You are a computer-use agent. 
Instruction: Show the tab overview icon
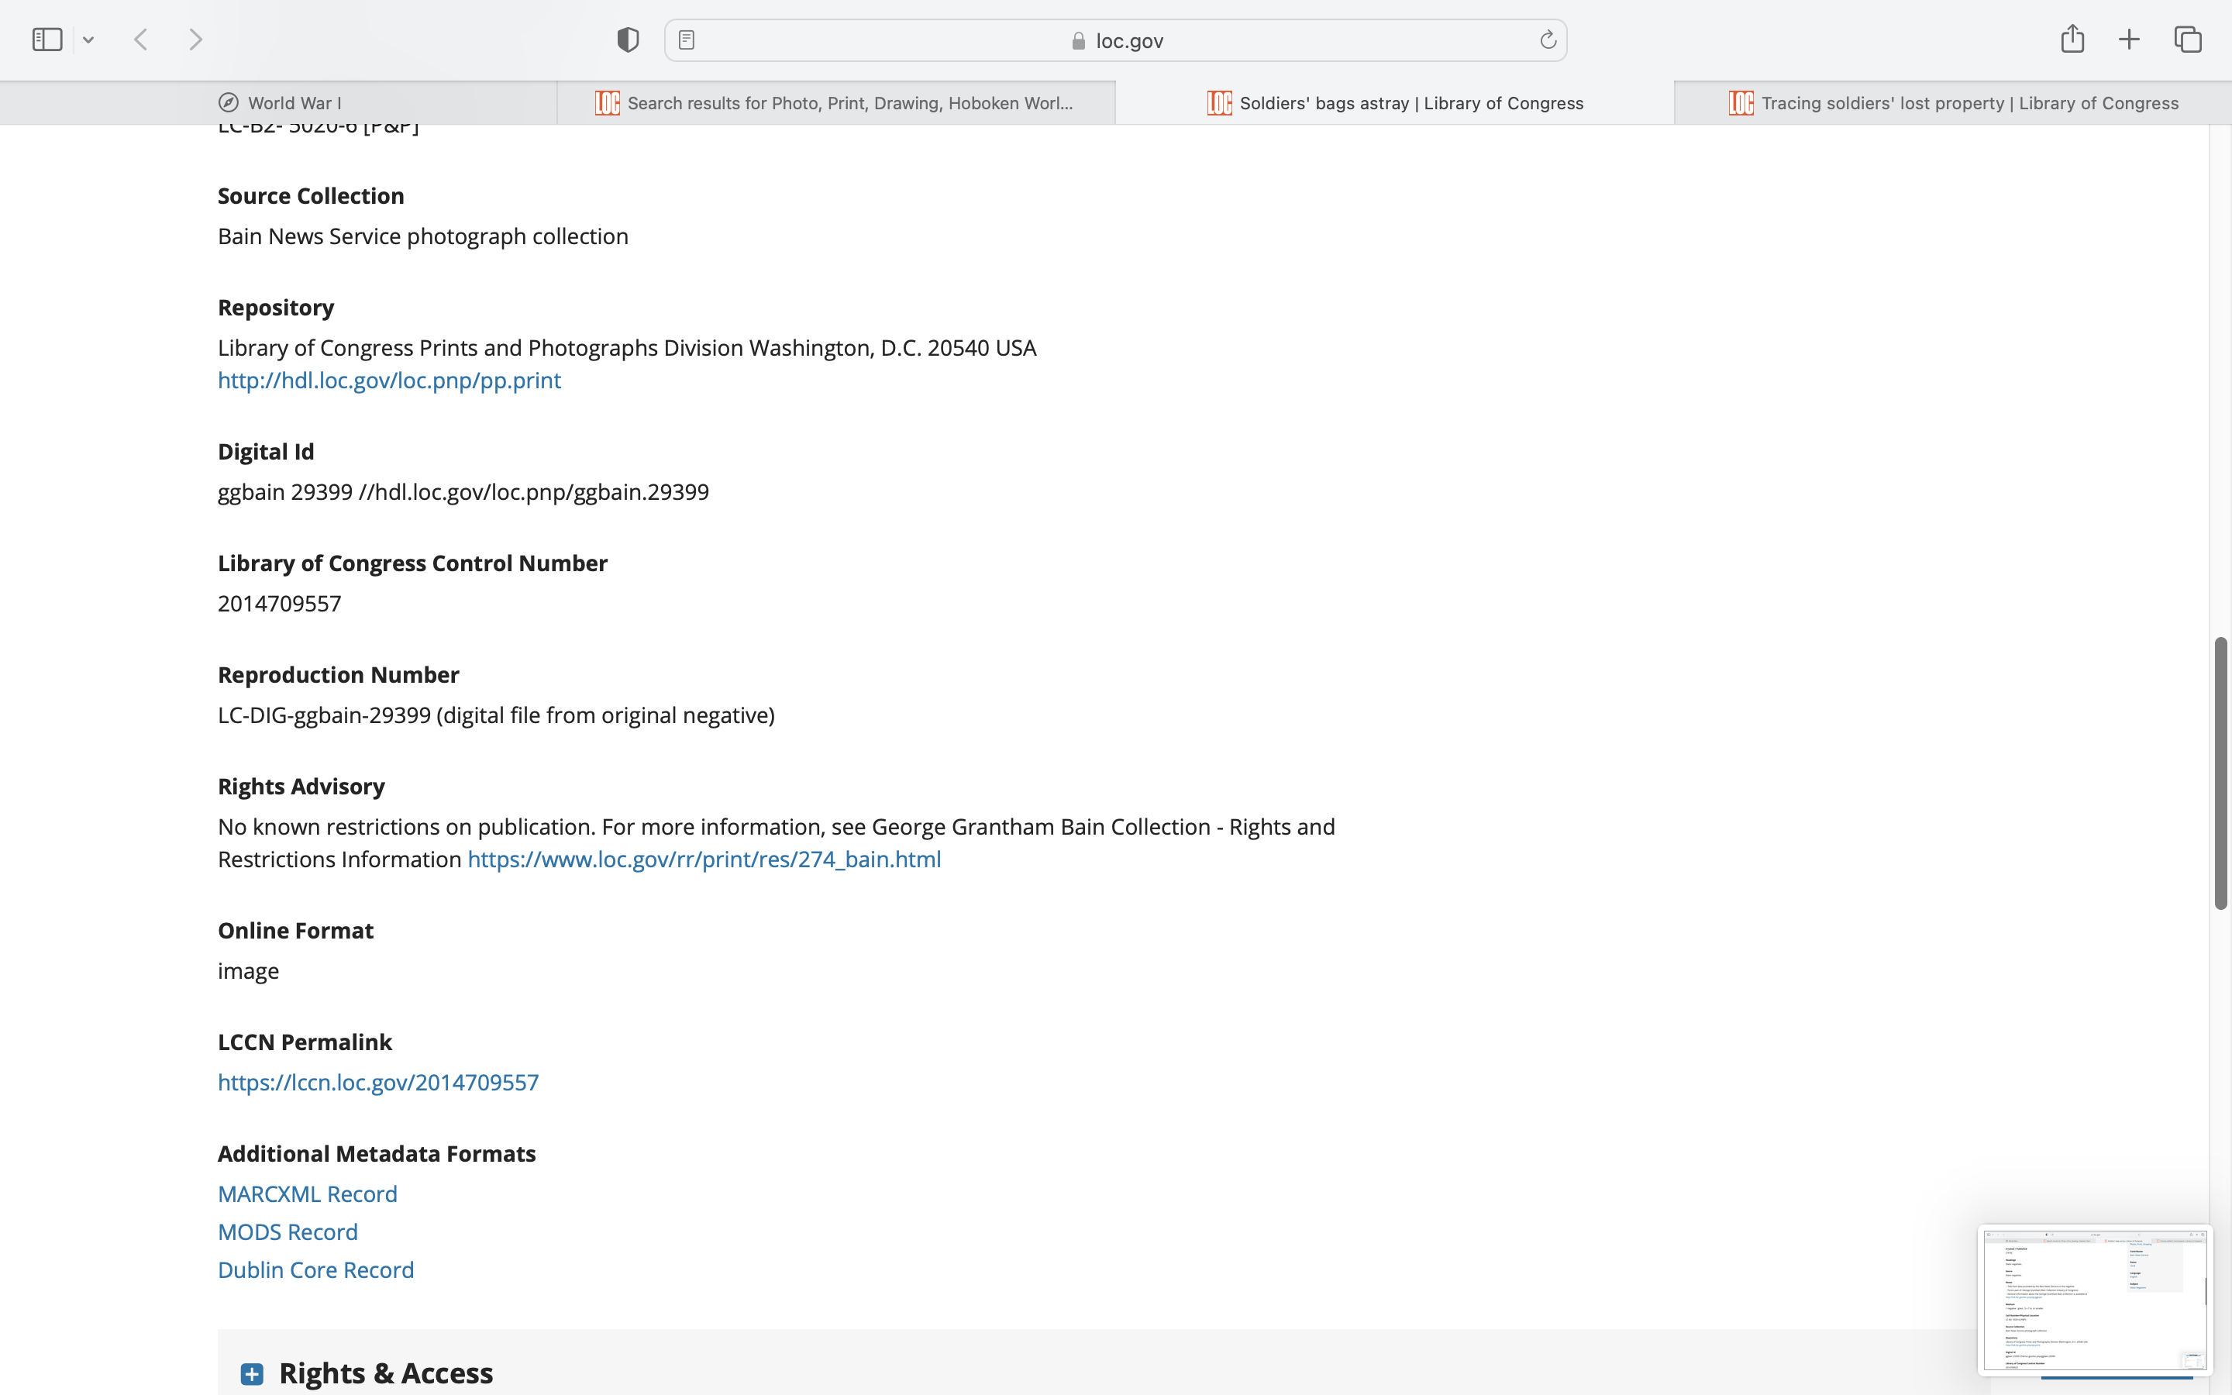click(x=2188, y=40)
